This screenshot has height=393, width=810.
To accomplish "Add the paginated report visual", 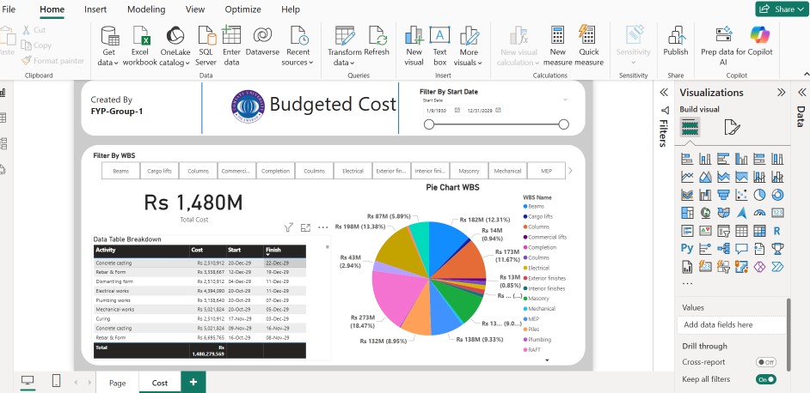I will [687, 267].
